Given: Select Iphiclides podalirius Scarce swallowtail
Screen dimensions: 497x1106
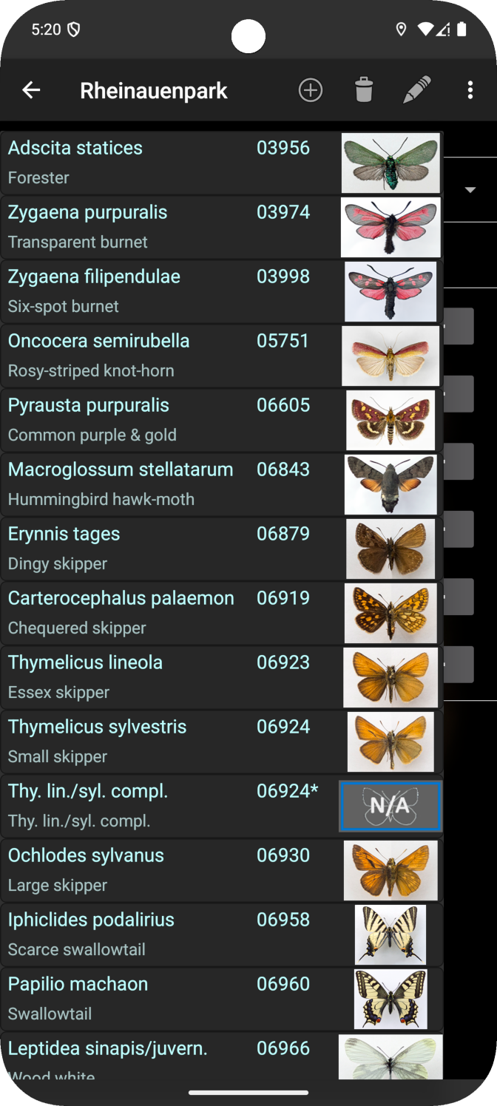Looking at the screenshot, I should click(148, 934).
